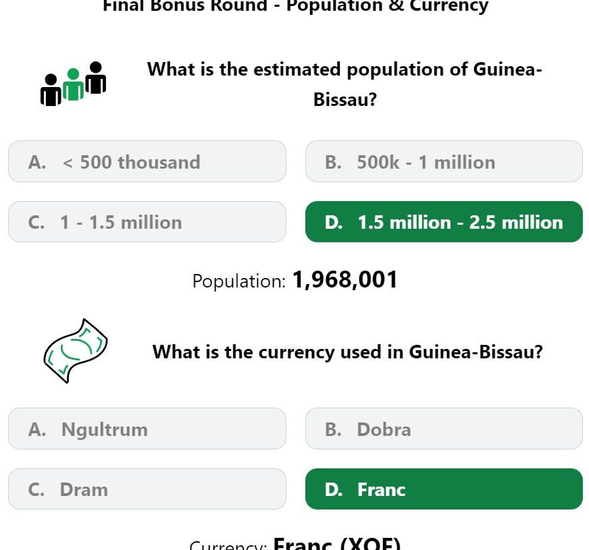Click the currency question text

click(347, 352)
